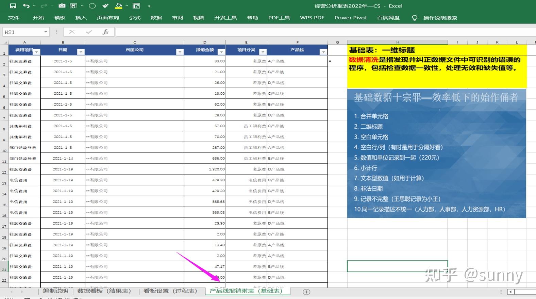Open the 帮助 ribbon tab
The height and width of the screenshot is (299, 536).
[253, 18]
